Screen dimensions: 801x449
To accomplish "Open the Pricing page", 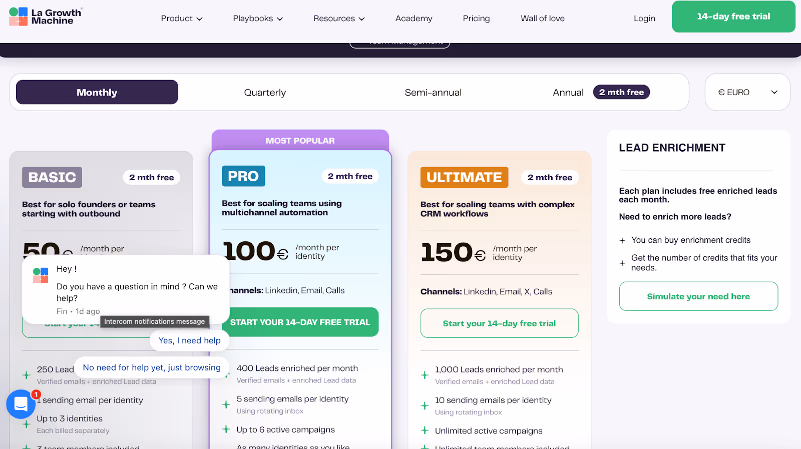I will (x=476, y=19).
